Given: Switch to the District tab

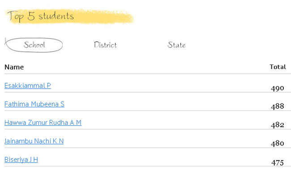Looking at the screenshot, I should pos(105,45).
